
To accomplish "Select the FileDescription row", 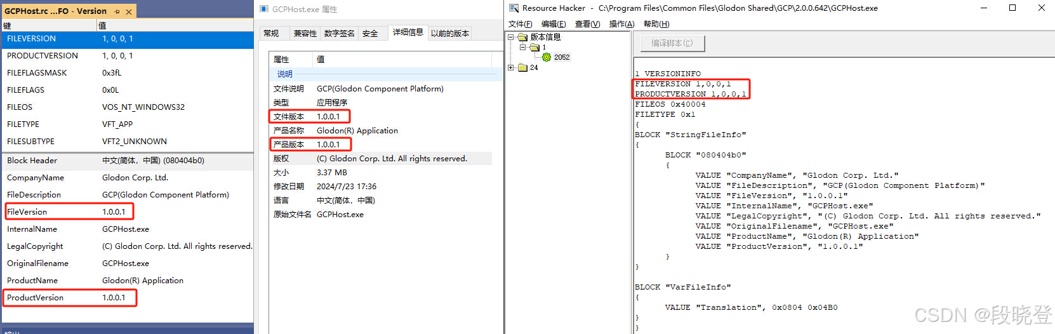I will (x=127, y=195).
